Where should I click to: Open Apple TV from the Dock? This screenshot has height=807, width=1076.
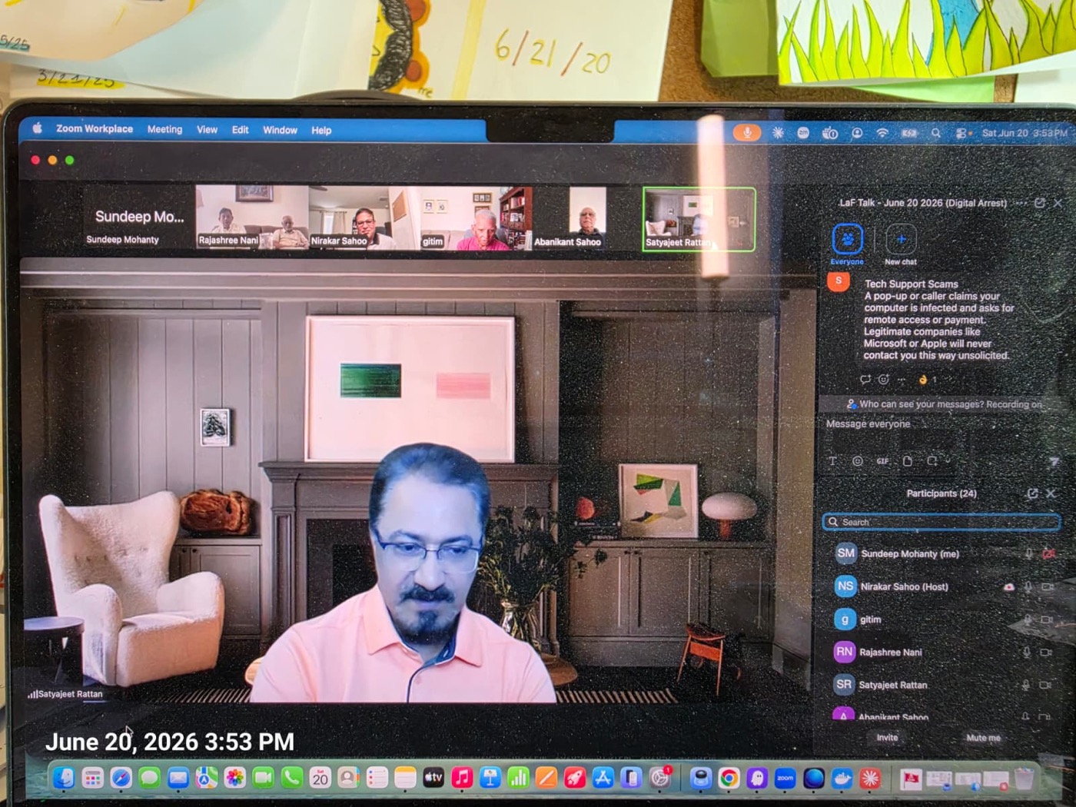[433, 778]
